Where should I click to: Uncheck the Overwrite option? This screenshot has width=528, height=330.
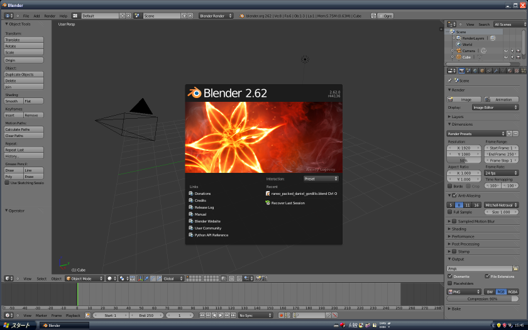tap(449, 276)
